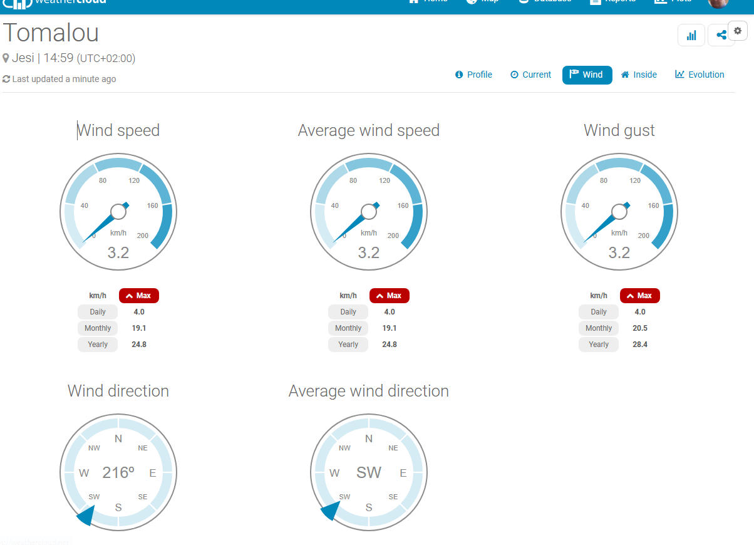Image resolution: width=754 pixels, height=545 pixels.
Task: Click the Average wind direction compass
Action: point(369,472)
